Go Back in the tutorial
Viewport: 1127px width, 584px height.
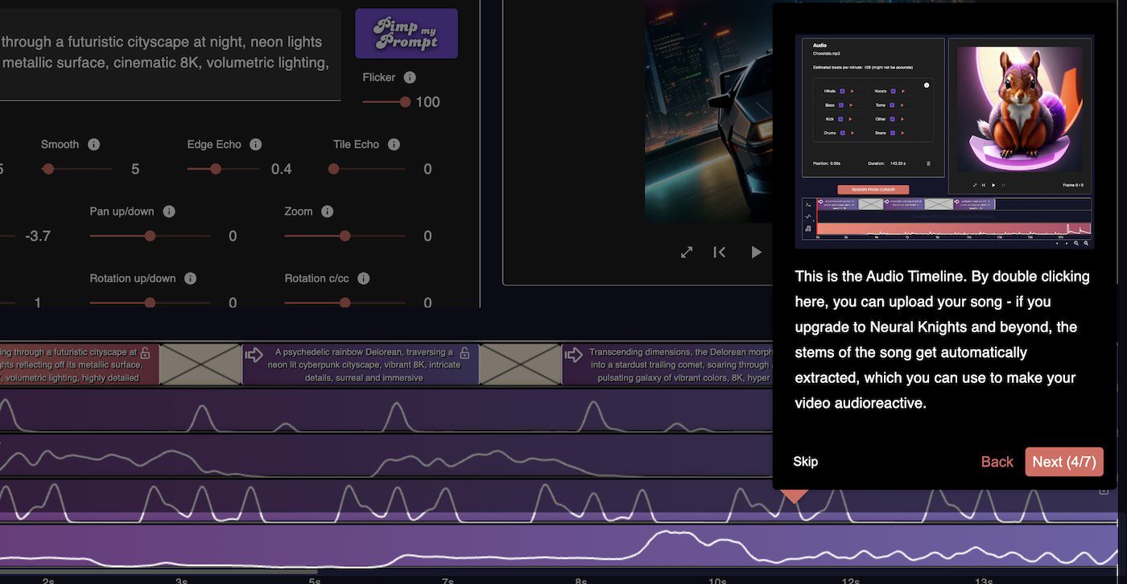(x=997, y=462)
